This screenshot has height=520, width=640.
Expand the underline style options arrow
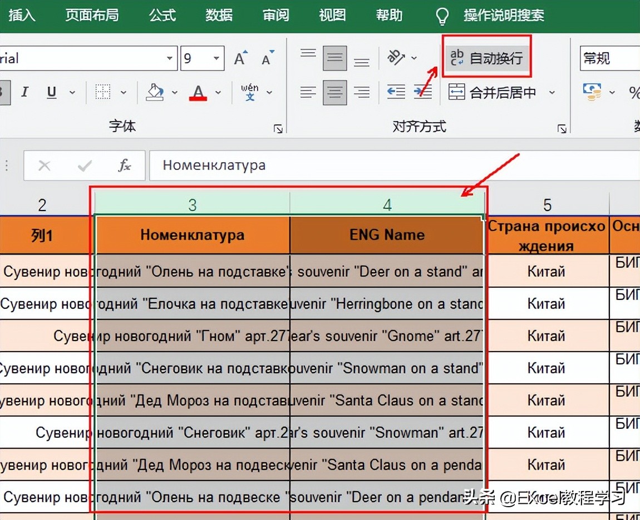click(x=72, y=93)
